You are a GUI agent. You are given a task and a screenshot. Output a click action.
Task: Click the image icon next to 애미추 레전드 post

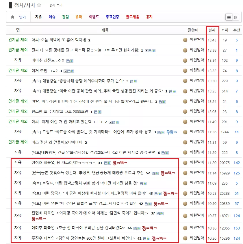[x=72, y=61]
